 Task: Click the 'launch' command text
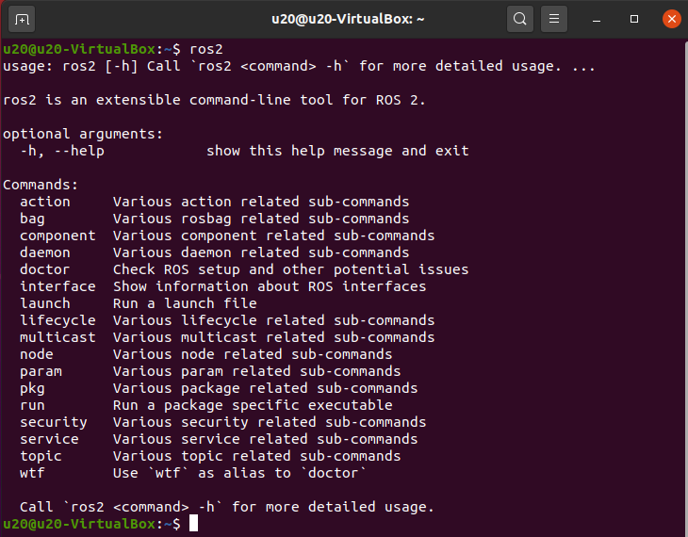pos(44,303)
